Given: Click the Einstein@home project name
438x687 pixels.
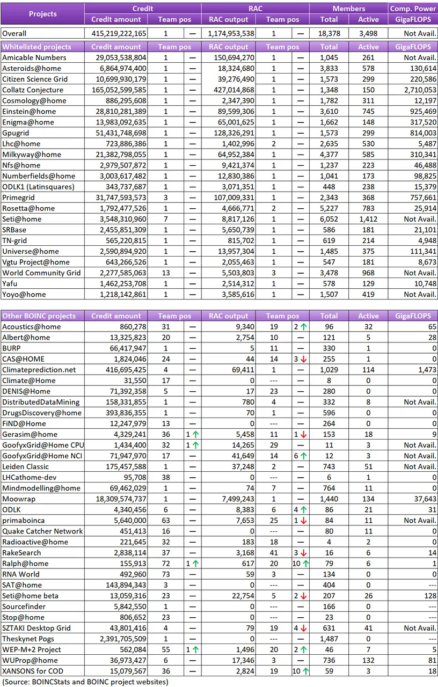Looking at the screenshot, I should (x=28, y=111).
